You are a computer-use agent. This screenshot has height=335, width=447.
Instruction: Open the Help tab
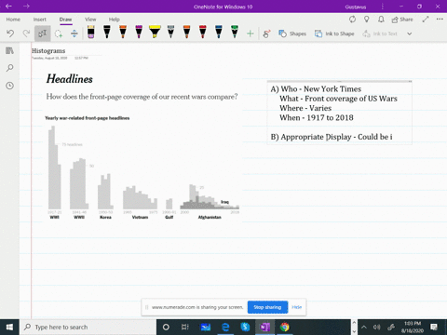pyautogui.click(x=114, y=20)
